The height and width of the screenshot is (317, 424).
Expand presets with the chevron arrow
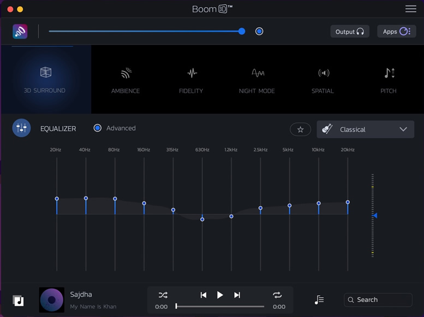pos(403,129)
